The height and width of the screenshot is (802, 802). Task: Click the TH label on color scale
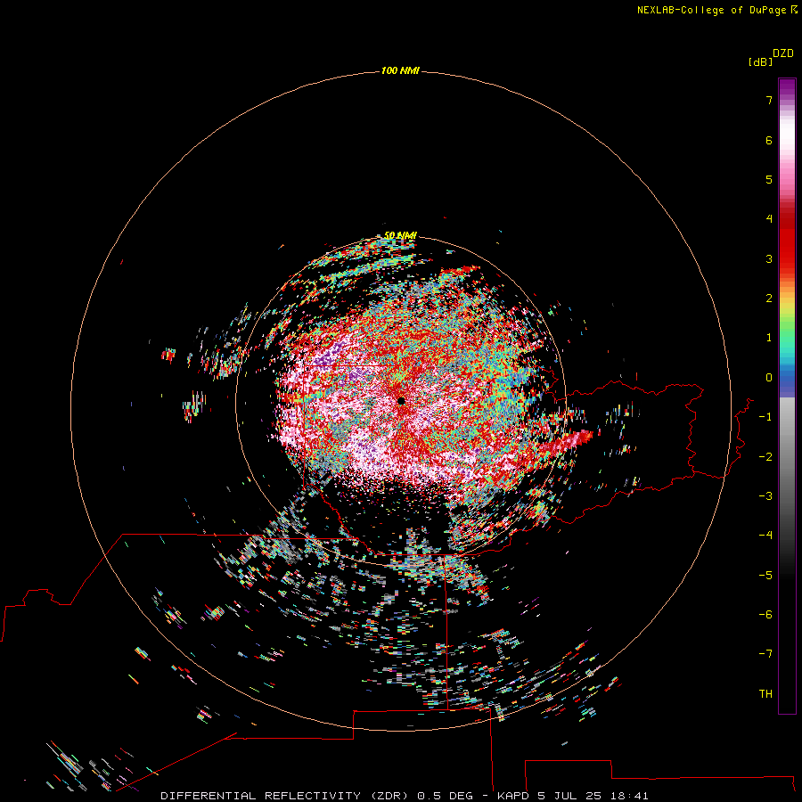pyautogui.click(x=765, y=694)
